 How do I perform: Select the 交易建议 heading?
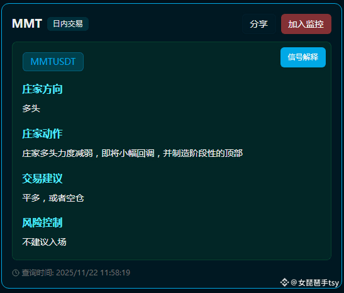point(42,178)
